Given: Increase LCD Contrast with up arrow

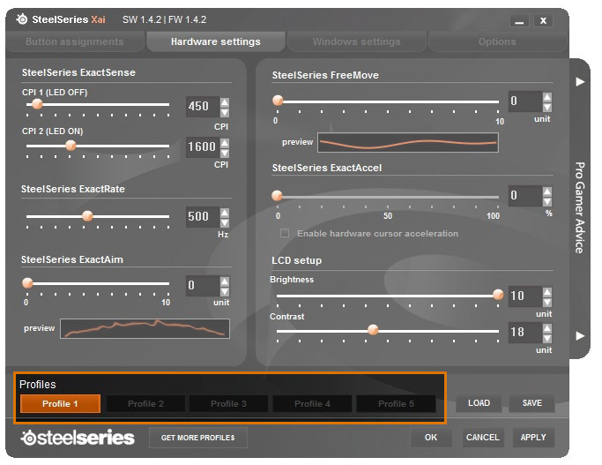Looking at the screenshot, I should (547, 328).
